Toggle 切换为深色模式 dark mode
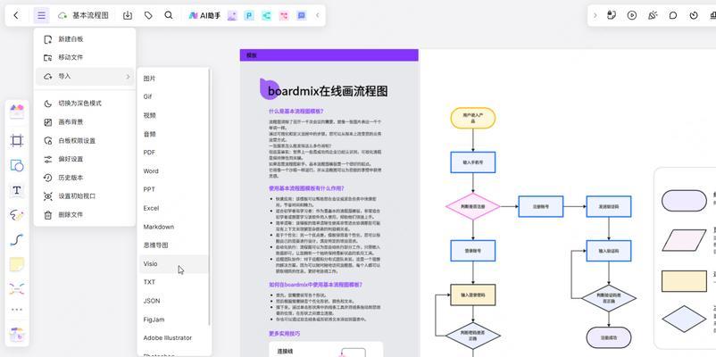Viewport: 716px width, 357px height. click(85, 104)
